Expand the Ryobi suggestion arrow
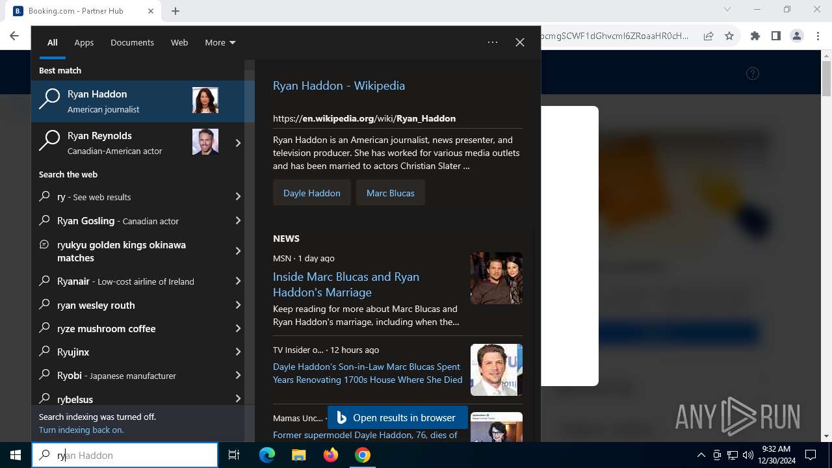 click(x=237, y=376)
